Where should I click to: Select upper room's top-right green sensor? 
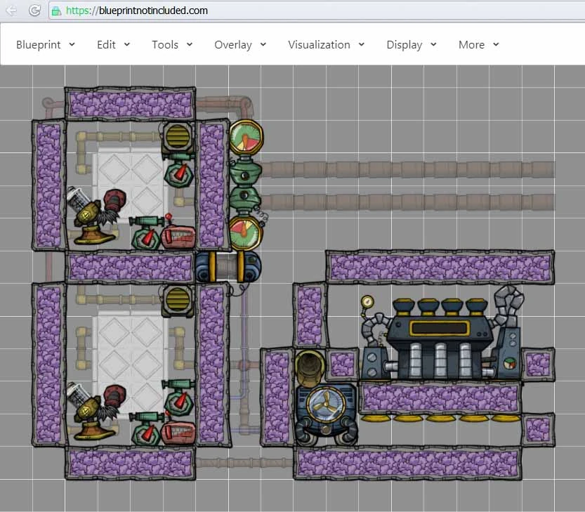(180, 170)
